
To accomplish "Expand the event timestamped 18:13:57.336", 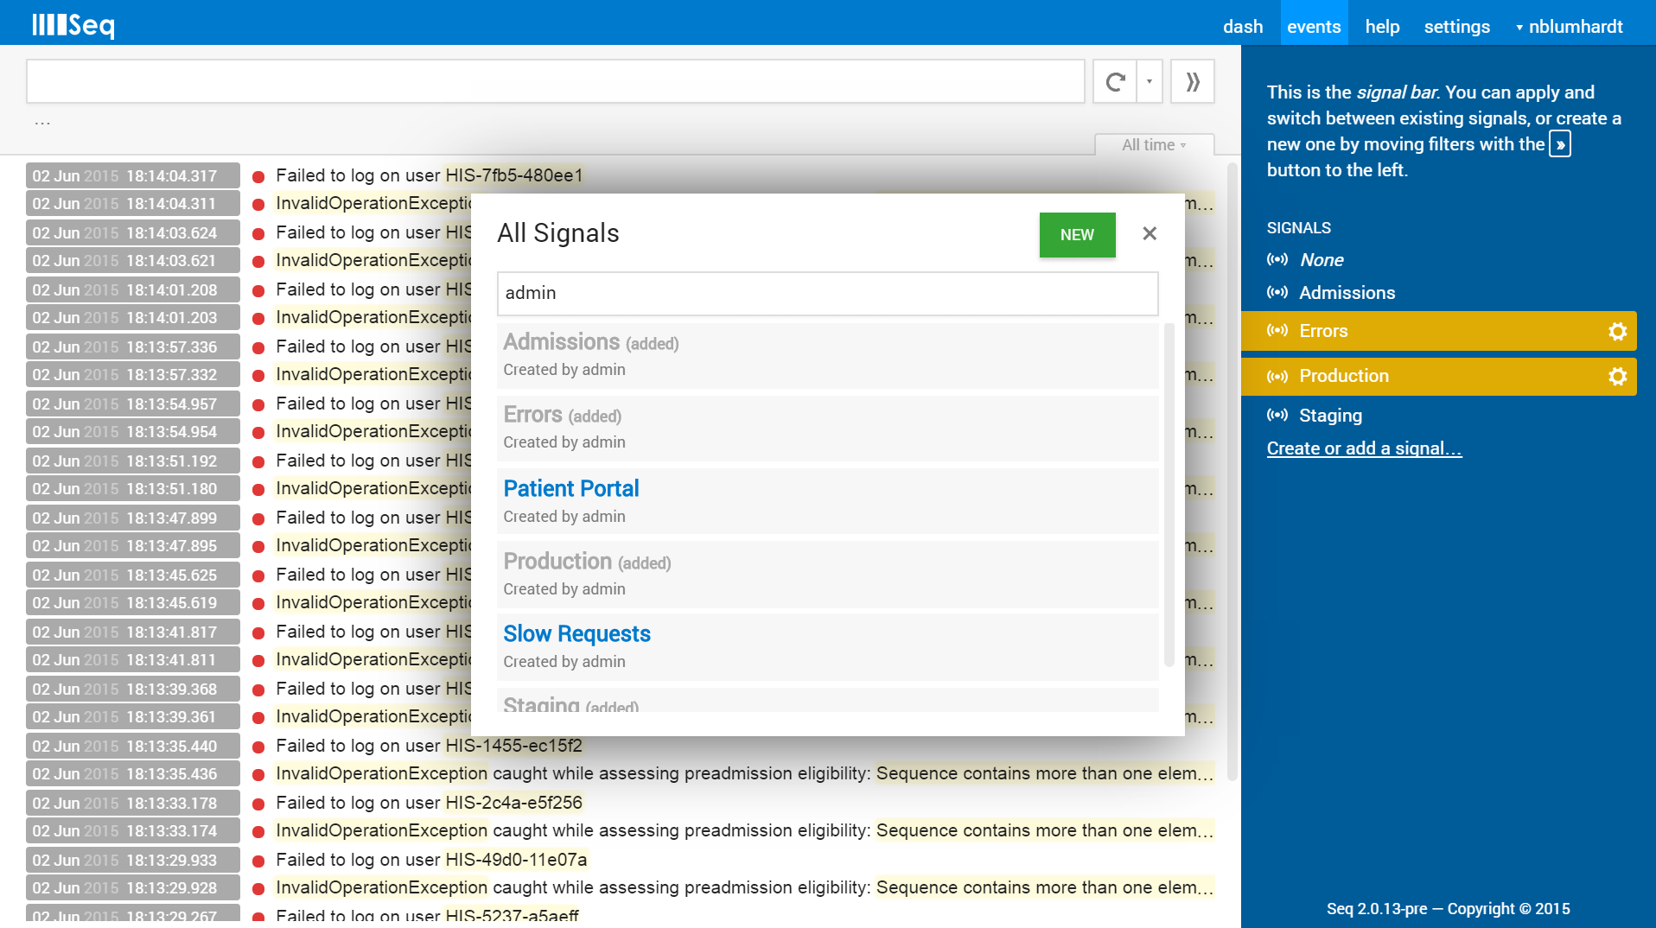I will coord(133,346).
